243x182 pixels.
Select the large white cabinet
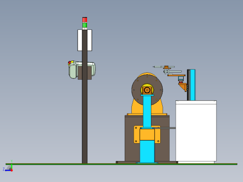point(196,131)
